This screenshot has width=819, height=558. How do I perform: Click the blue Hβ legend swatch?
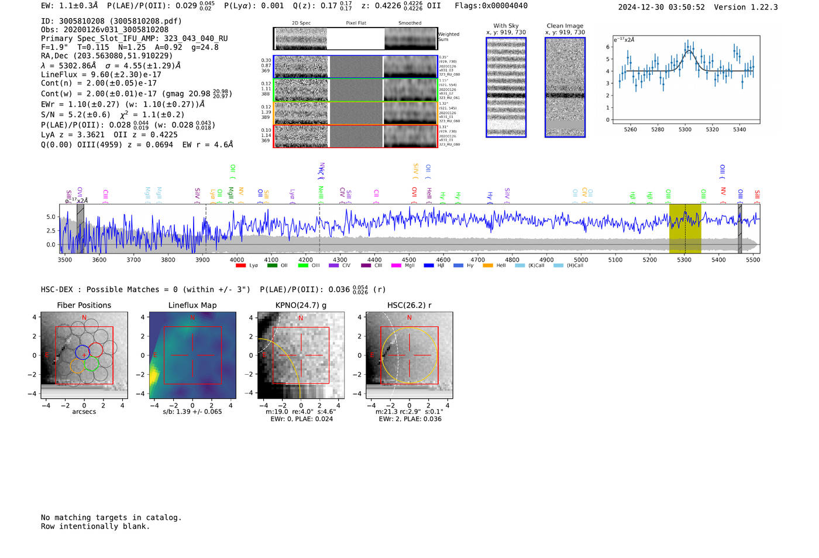pos(429,266)
